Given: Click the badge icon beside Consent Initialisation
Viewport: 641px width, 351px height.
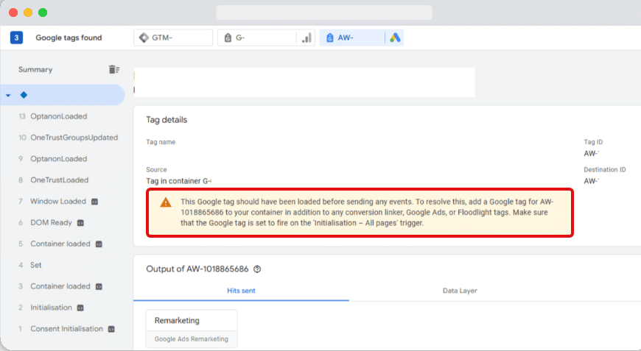Looking at the screenshot, I should tap(111, 329).
